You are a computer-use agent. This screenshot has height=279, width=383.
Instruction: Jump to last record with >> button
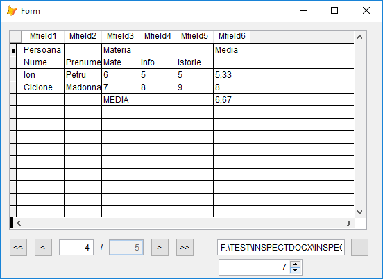pyautogui.click(x=185, y=248)
